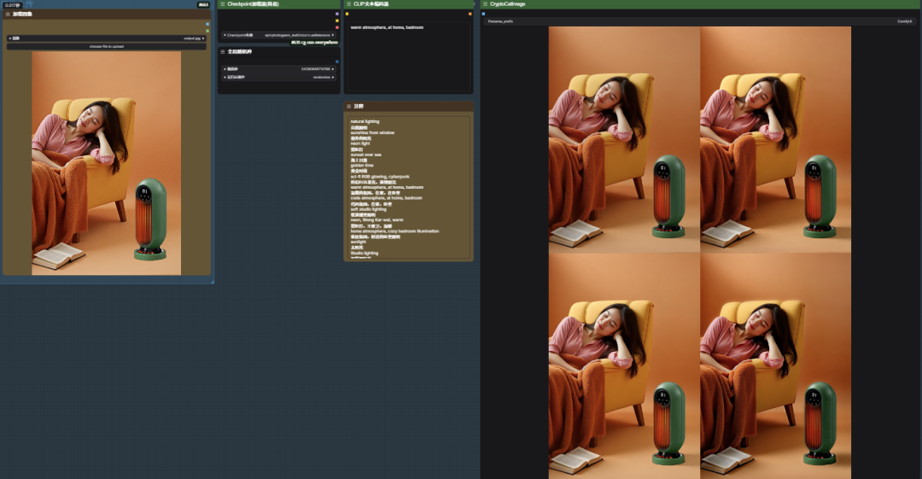Click the yellow output dot on Checkpoint loader
922x479 pixels.
pyautogui.click(x=337, y=20)
